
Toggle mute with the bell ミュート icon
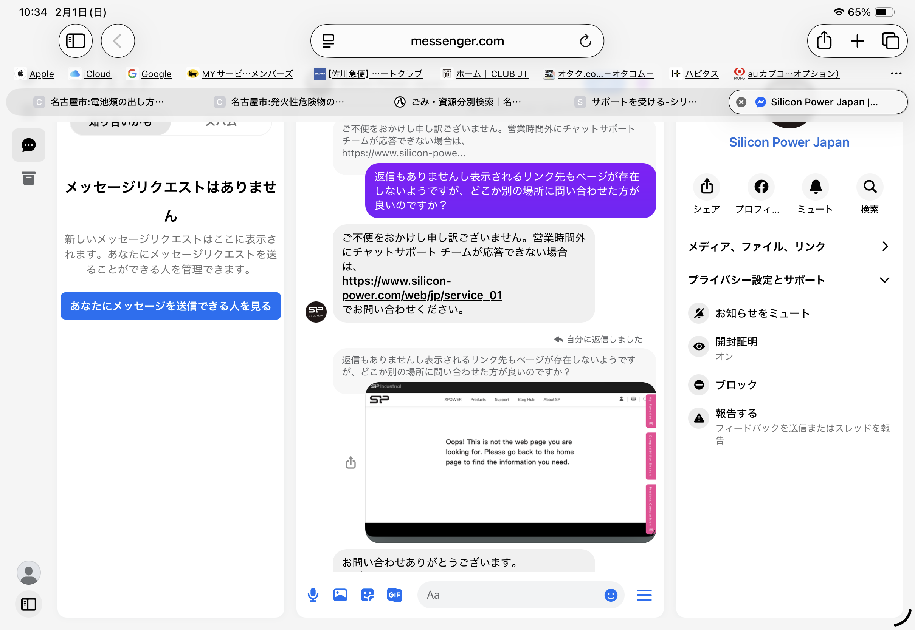click(x=816, y=187)
